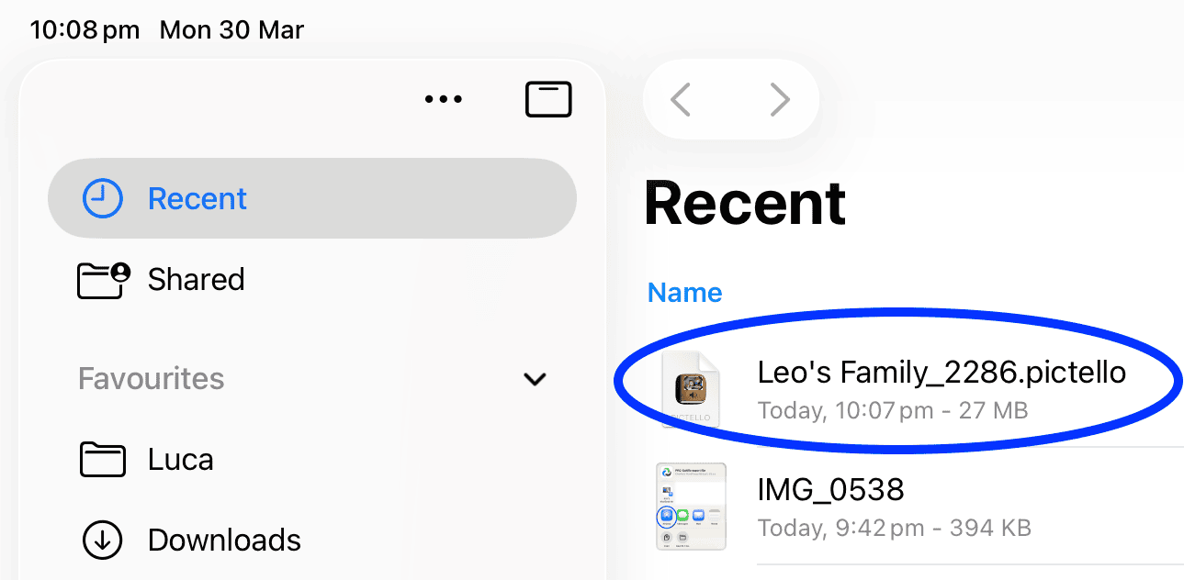Collapse the Favourites section
Screen dimensions: 1184x580
(536, 379)
